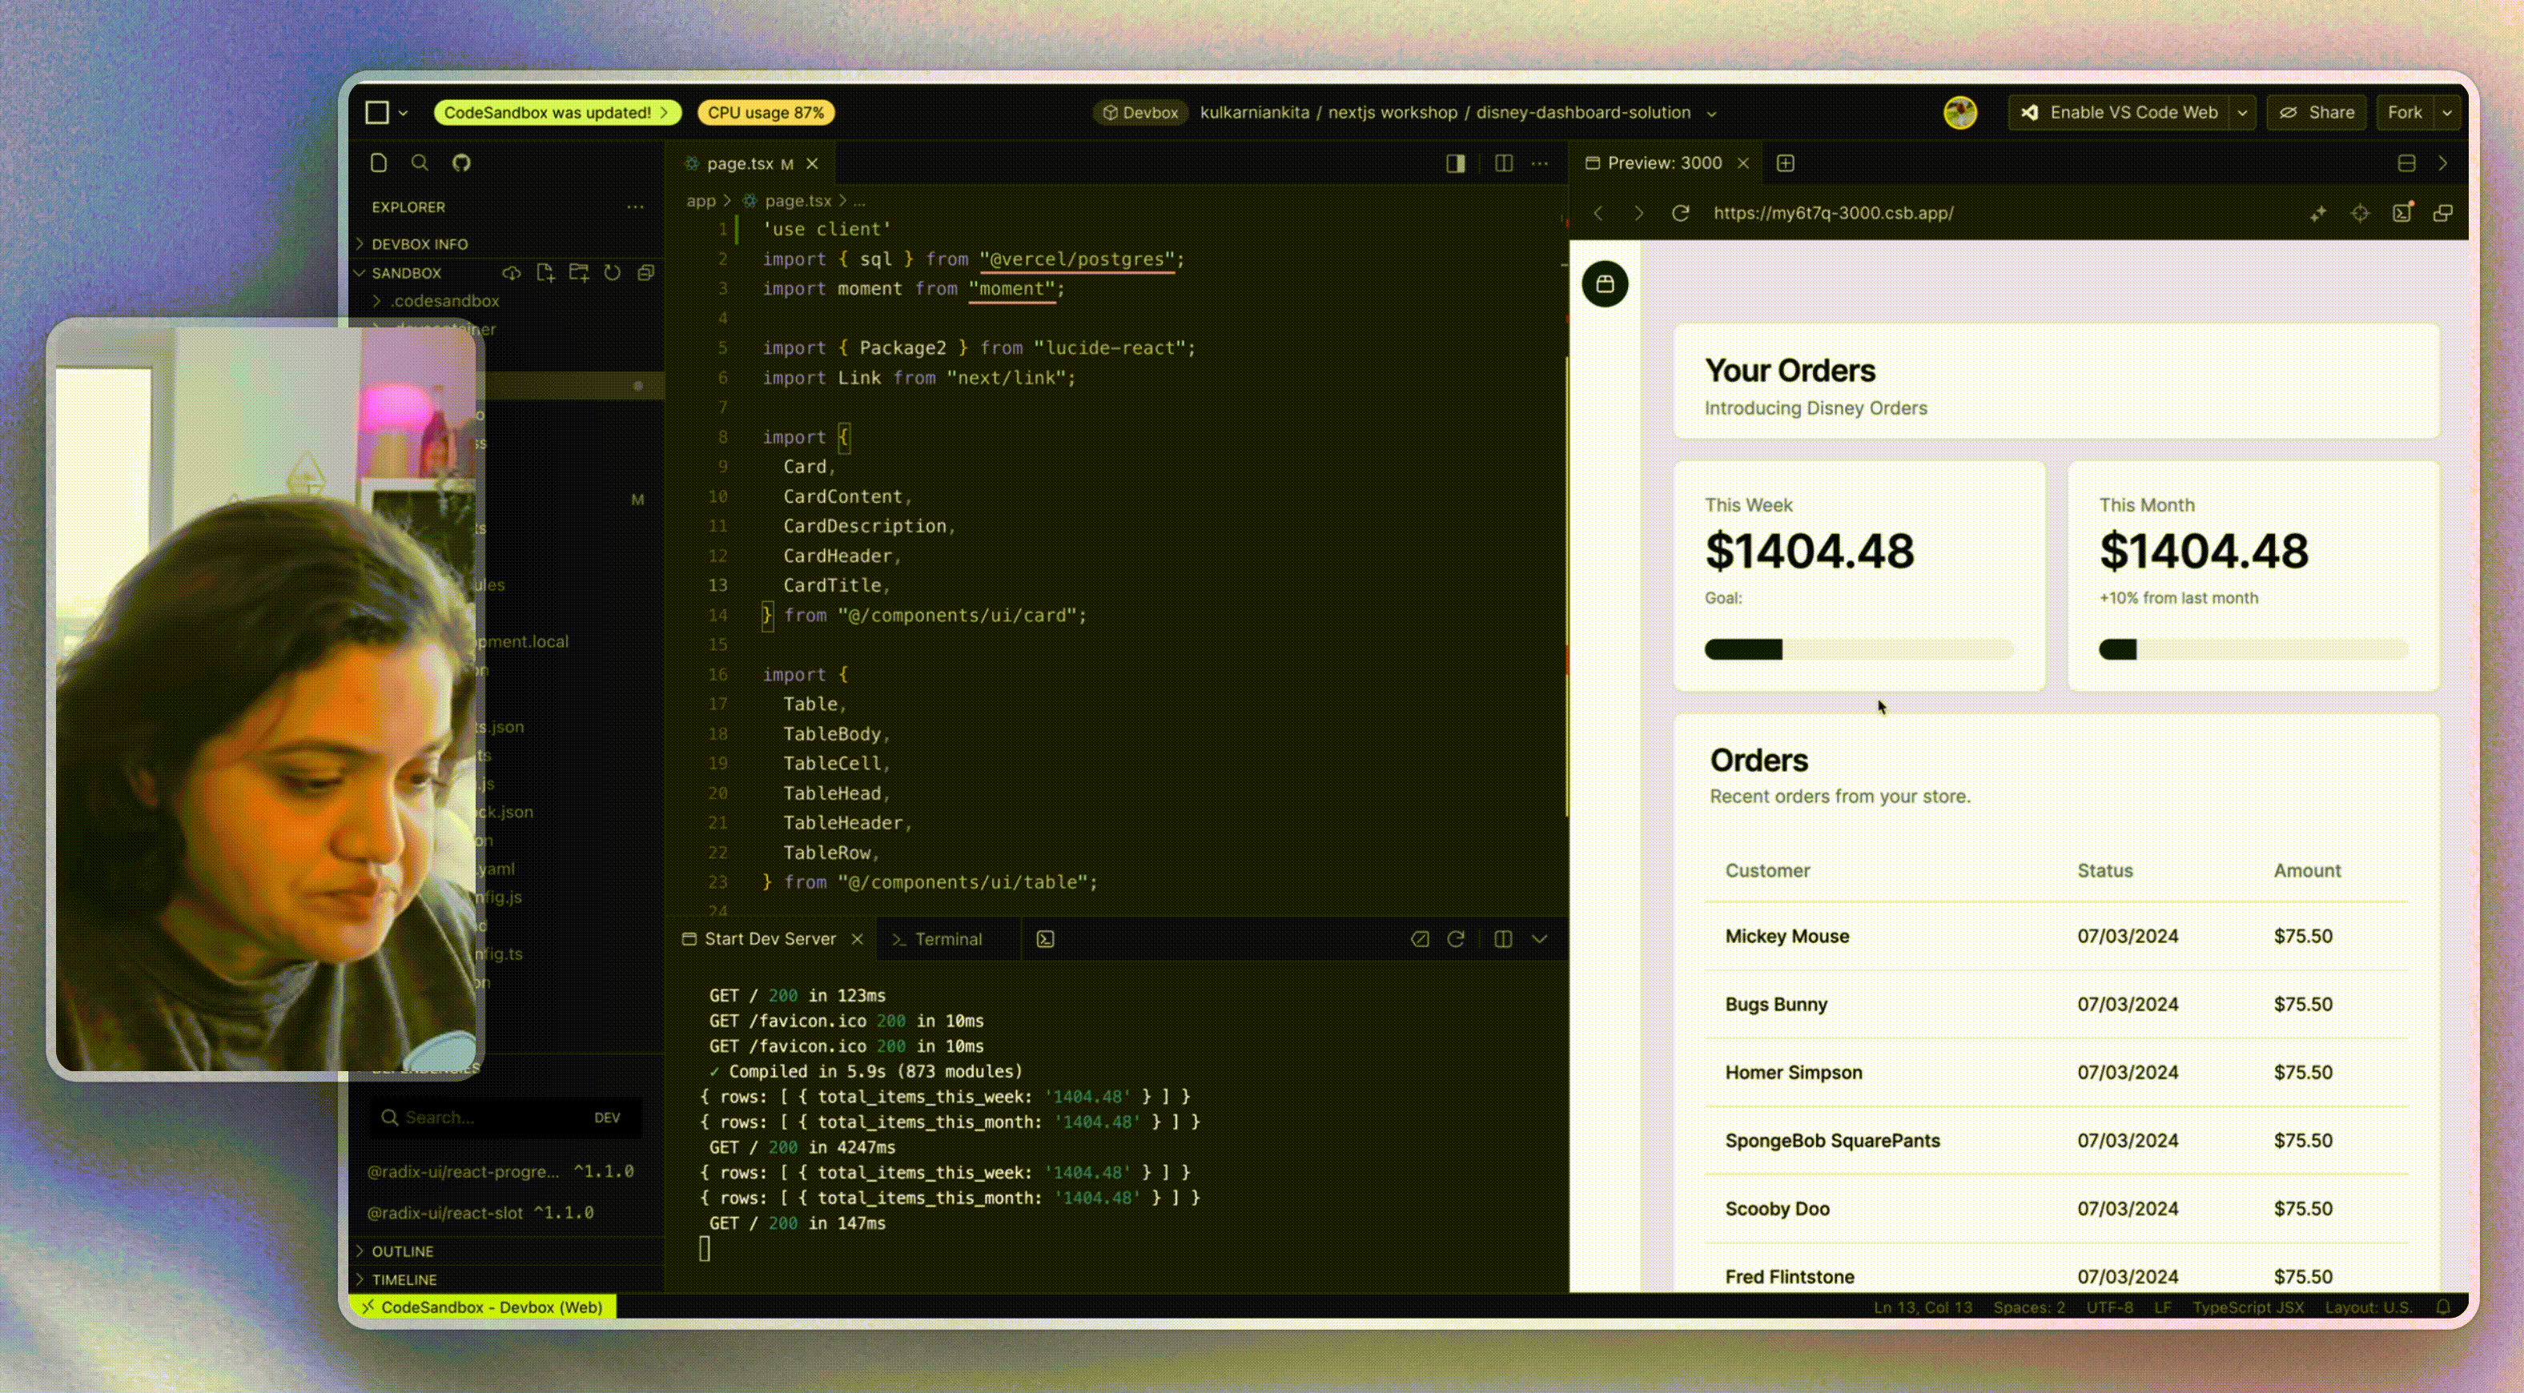Select the new folder icon in Sandbox
Viewport: 2524px width, 1393px height.
pyautogui.click(x=579, y=272)
